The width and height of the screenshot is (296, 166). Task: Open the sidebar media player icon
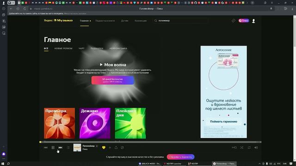[x=4, y=21]
